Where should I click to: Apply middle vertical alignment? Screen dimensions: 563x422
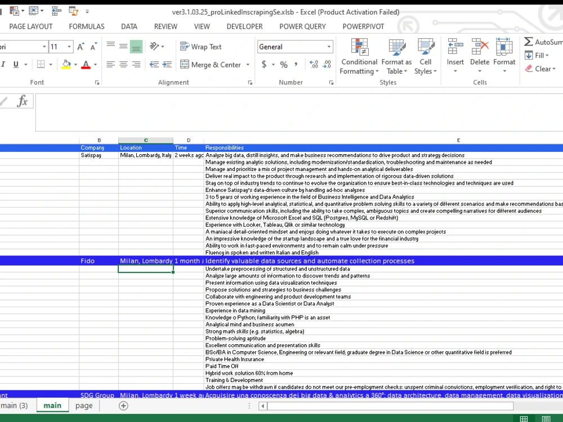pos(123,46)
